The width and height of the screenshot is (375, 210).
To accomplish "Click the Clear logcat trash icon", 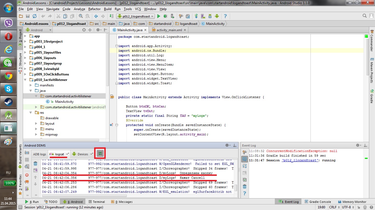I will pos(35,164).
